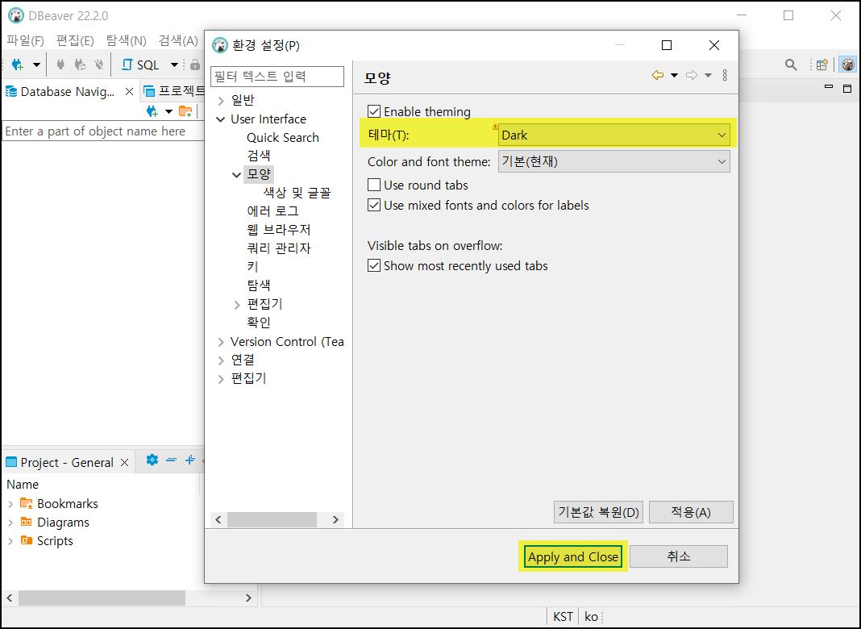Click the gray Forward arrow in preferences header
Image resolution: width=861 pixels, height=629 pixels.
(x=692, y=75)
